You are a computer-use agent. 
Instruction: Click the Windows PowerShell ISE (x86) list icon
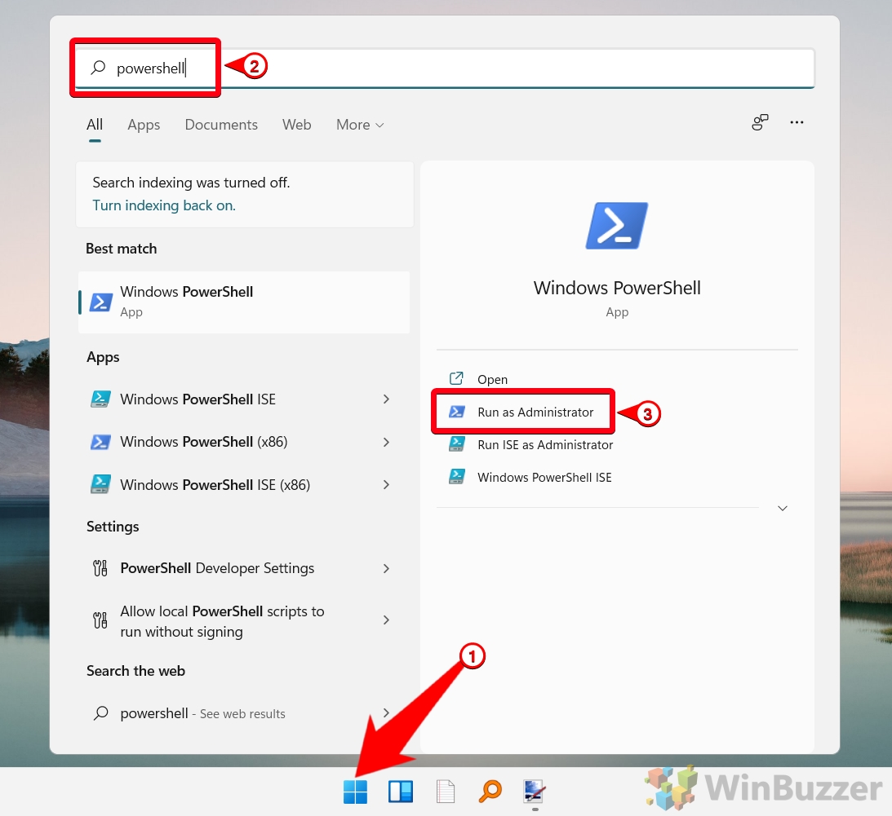[100, 484]
